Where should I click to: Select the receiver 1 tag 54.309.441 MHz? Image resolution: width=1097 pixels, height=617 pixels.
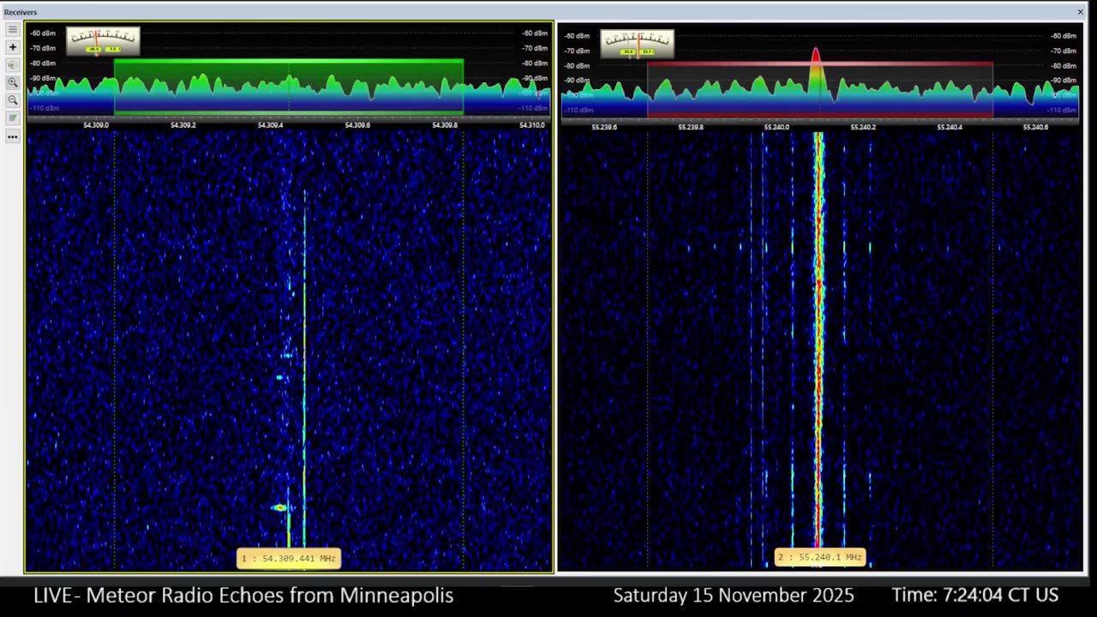289,559
